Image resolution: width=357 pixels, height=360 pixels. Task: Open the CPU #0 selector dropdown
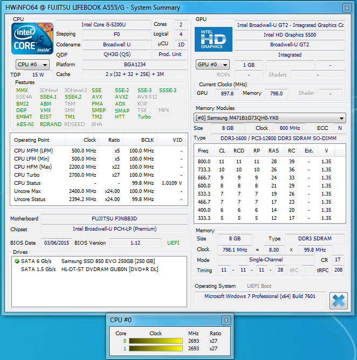[x=32, y=65]
